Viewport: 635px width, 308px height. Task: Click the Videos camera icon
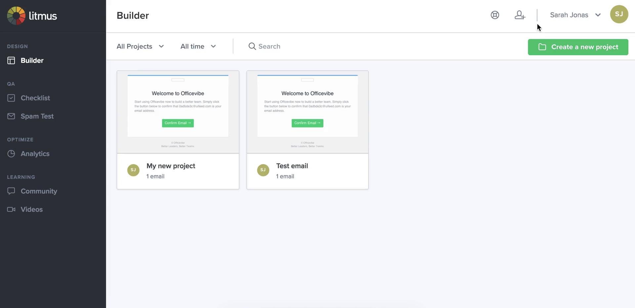[x=11, y=209]
